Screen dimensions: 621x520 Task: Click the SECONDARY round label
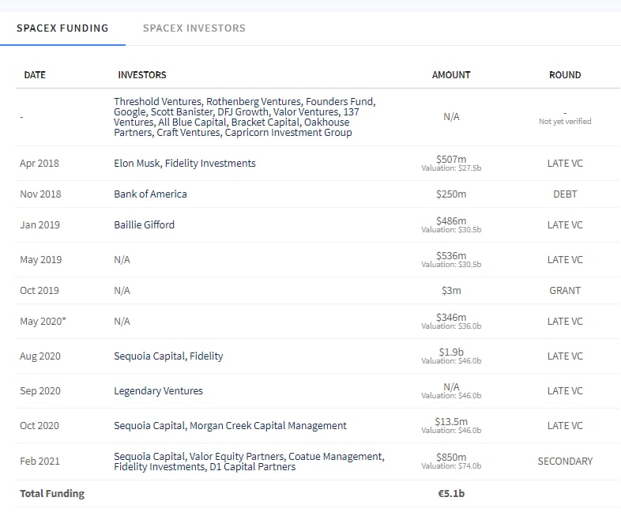pyautogui.click(x=565, y=461)
